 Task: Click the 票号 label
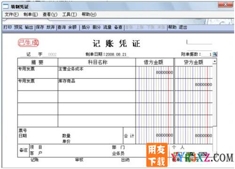click(x=23, y=130)
